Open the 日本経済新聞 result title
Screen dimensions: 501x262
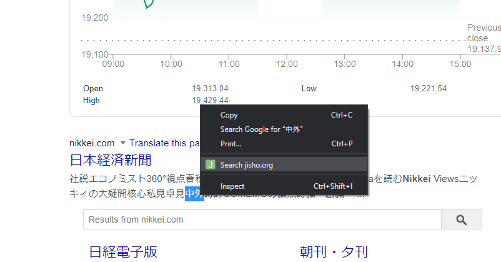(111, 160)
